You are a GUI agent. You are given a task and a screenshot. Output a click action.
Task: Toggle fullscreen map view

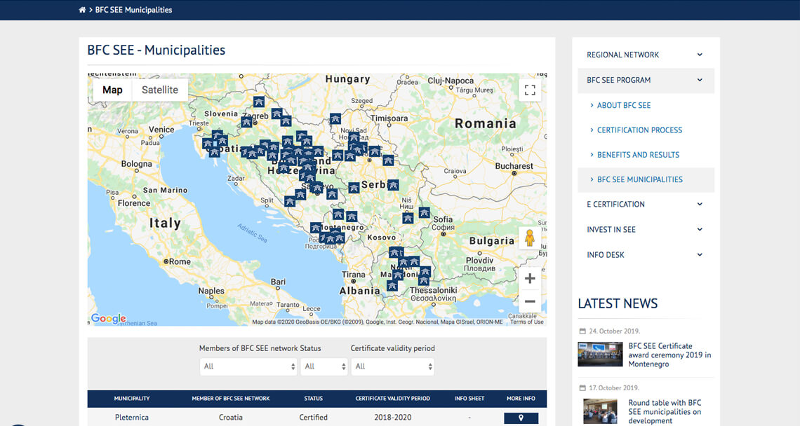530,90
